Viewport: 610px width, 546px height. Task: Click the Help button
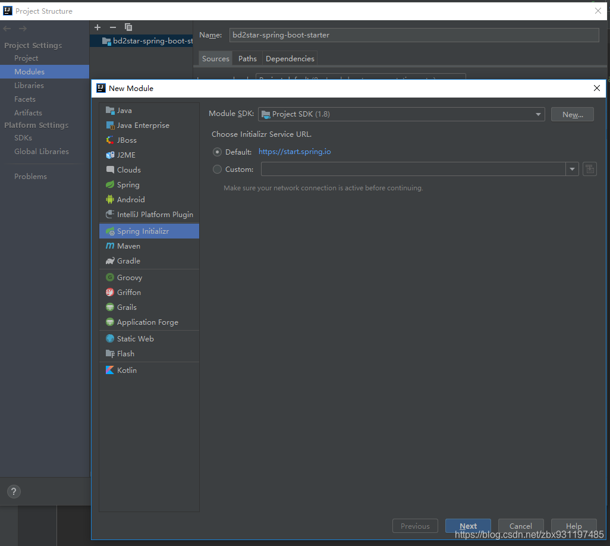point(574,526)
